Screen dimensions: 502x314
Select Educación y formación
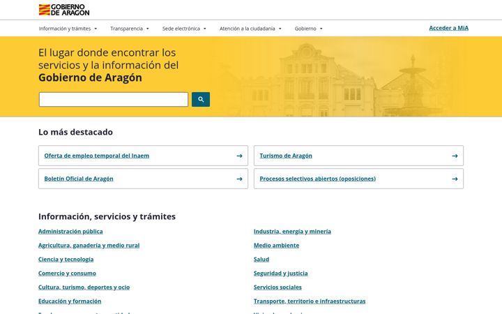pos(70,301)
